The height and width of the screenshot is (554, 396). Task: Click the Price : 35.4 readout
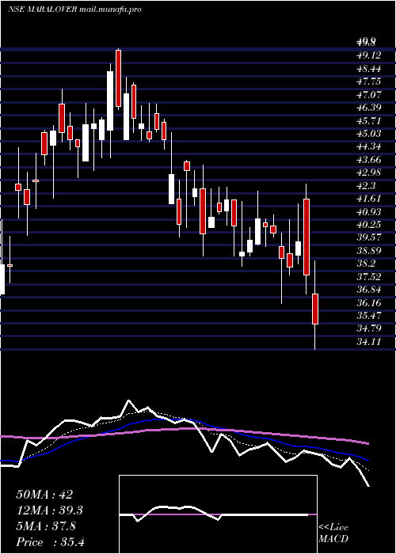(x=51, y=542)
